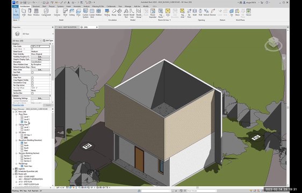The image size is (302, 193).
Task: Open the Insert ribbon tab
Action: (x=68, y=6)
